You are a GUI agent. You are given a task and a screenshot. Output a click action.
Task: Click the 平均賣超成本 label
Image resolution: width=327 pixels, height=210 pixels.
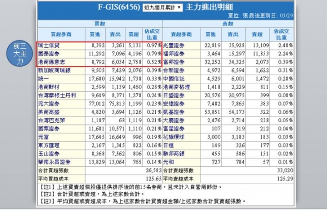(178, 179)
